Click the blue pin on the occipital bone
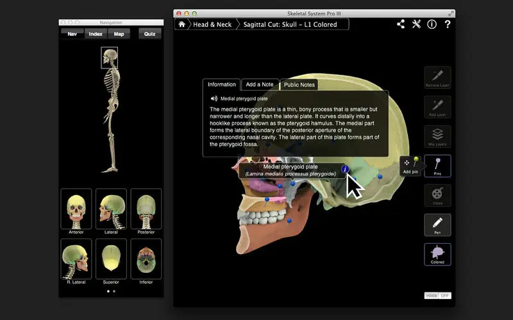 tap(380, 177)
